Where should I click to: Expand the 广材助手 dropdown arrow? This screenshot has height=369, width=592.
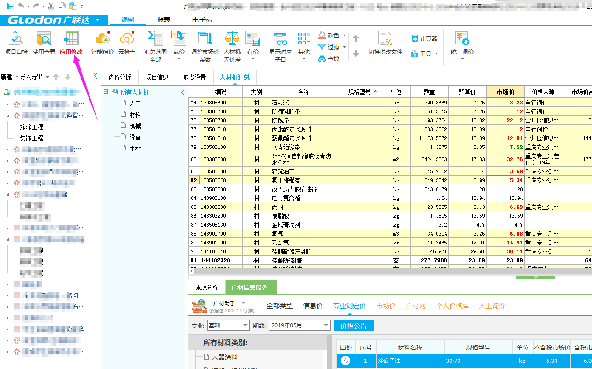(244, 303)
